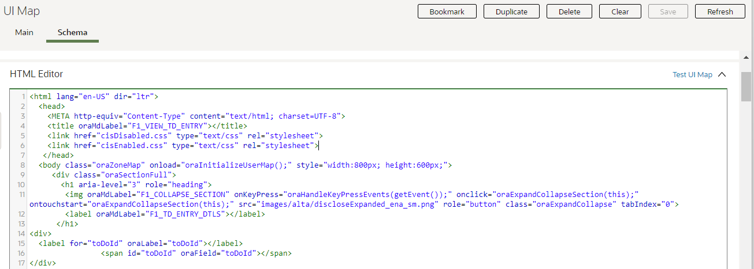Click the vertical scrollbar thumb
This screenshot has height=269, width=754.
point(746,88)
